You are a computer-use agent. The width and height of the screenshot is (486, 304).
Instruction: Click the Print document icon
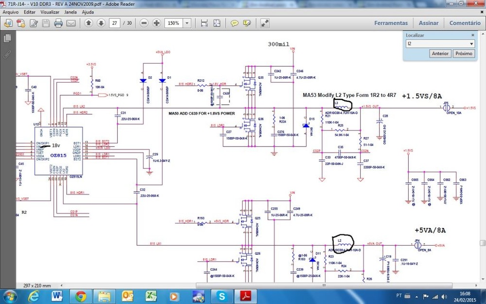point(58,23)
